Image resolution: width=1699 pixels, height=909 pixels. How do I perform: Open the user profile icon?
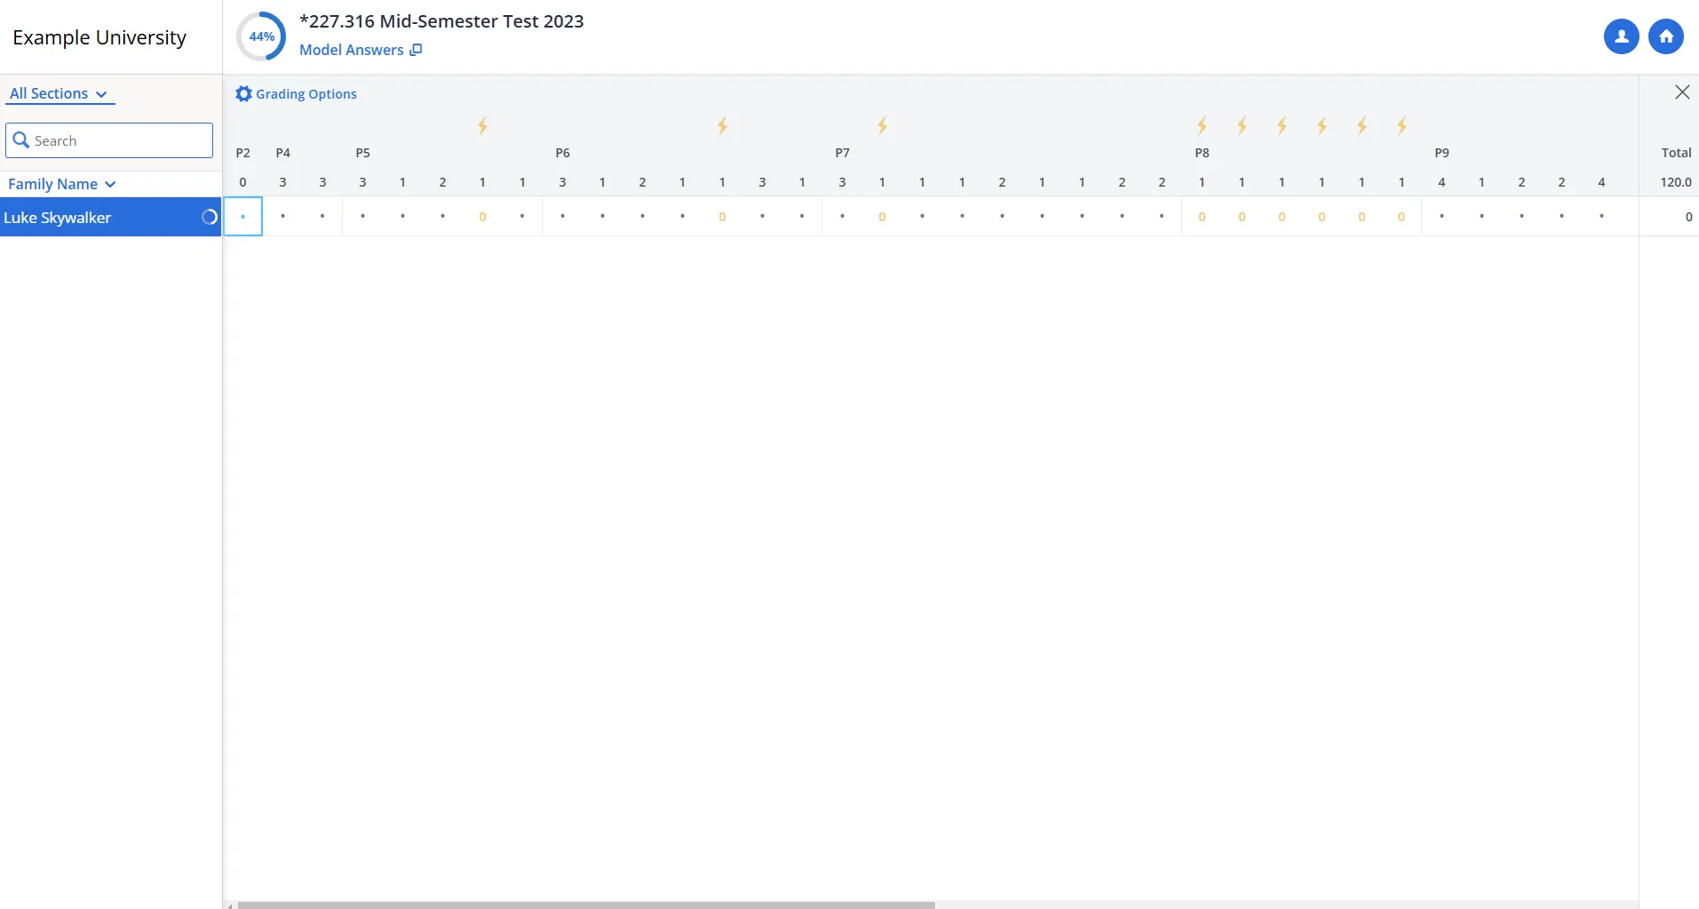[1621, 36]
